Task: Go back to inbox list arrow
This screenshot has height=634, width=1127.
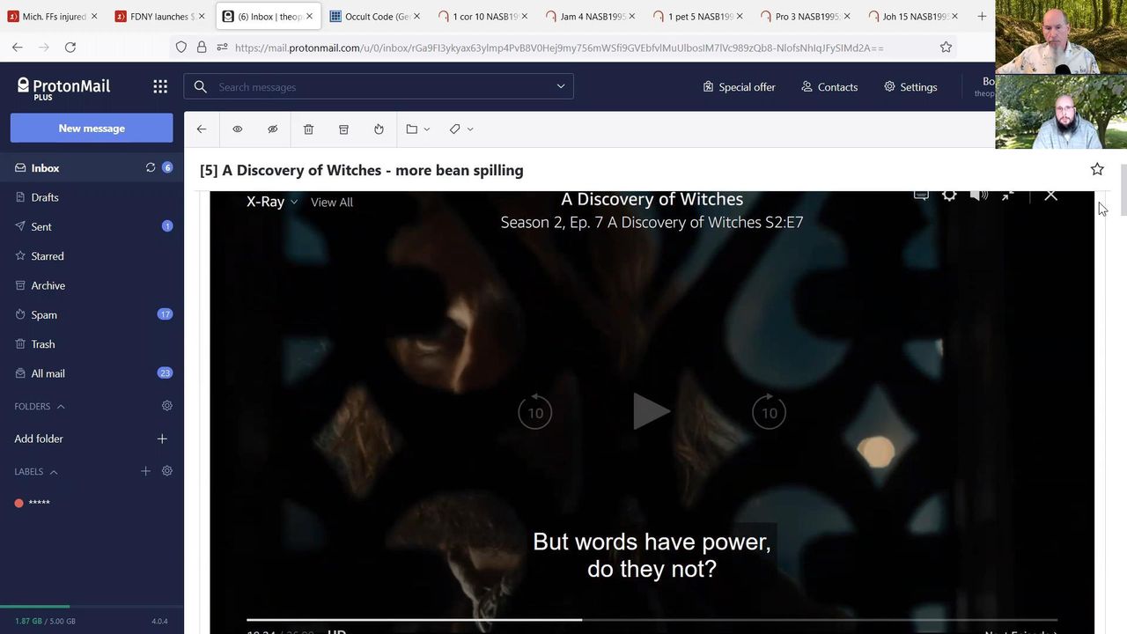Action: click(202, 129)
